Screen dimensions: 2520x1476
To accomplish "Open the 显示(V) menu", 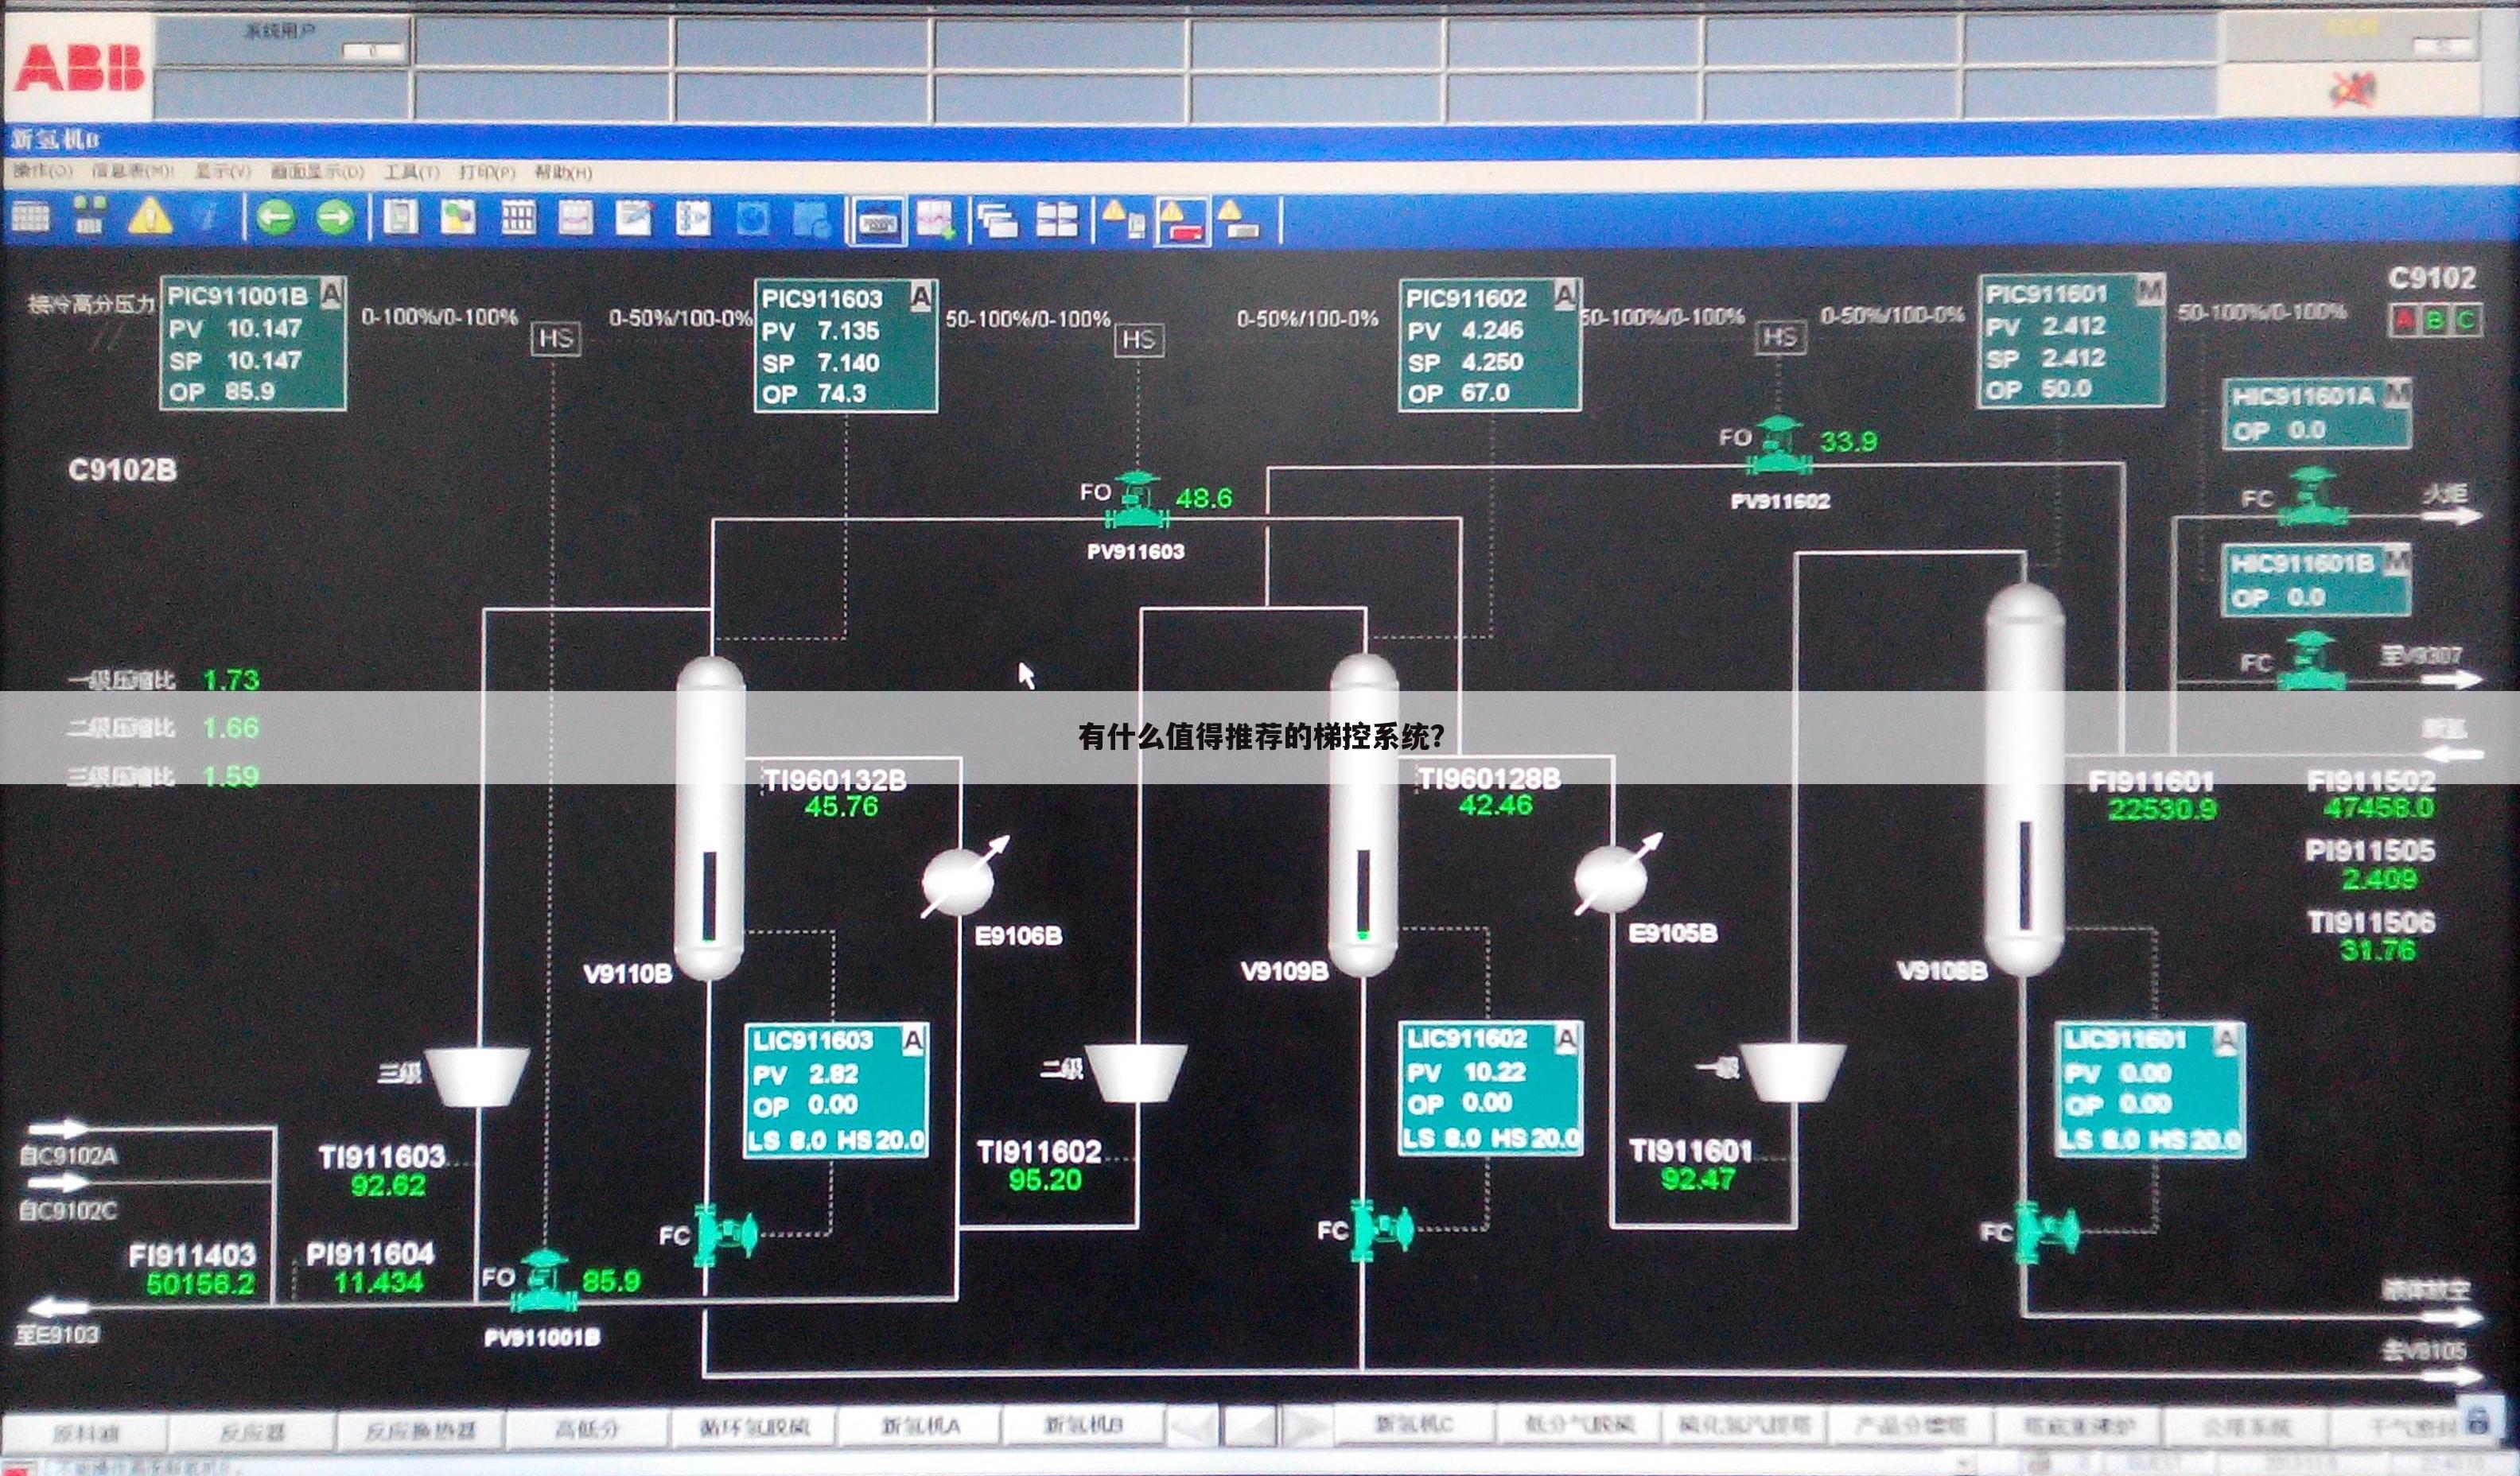I will (222, 171).
